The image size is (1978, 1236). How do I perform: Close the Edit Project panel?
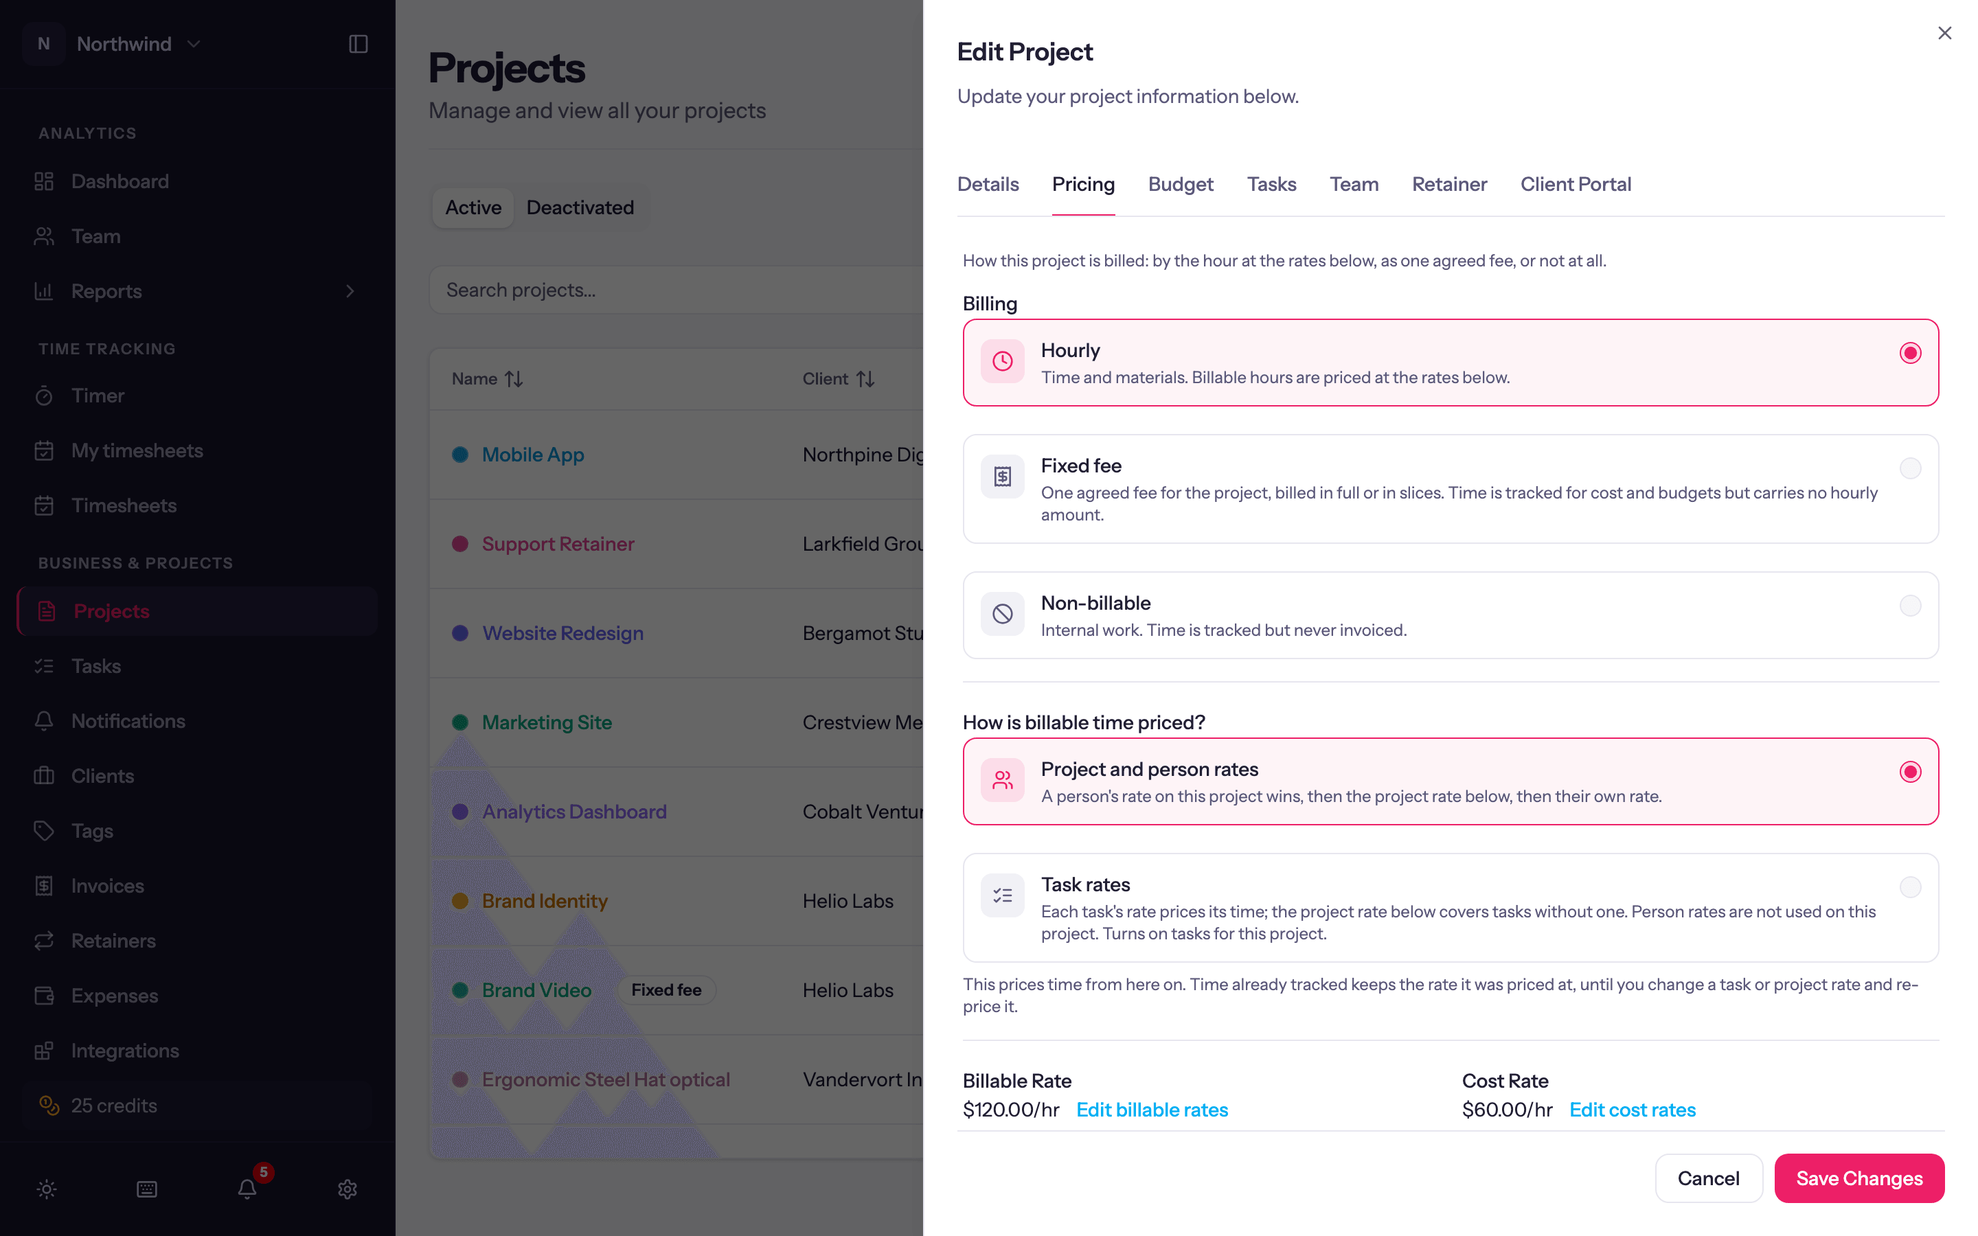pyautogui.click(x=1944, y=33)
